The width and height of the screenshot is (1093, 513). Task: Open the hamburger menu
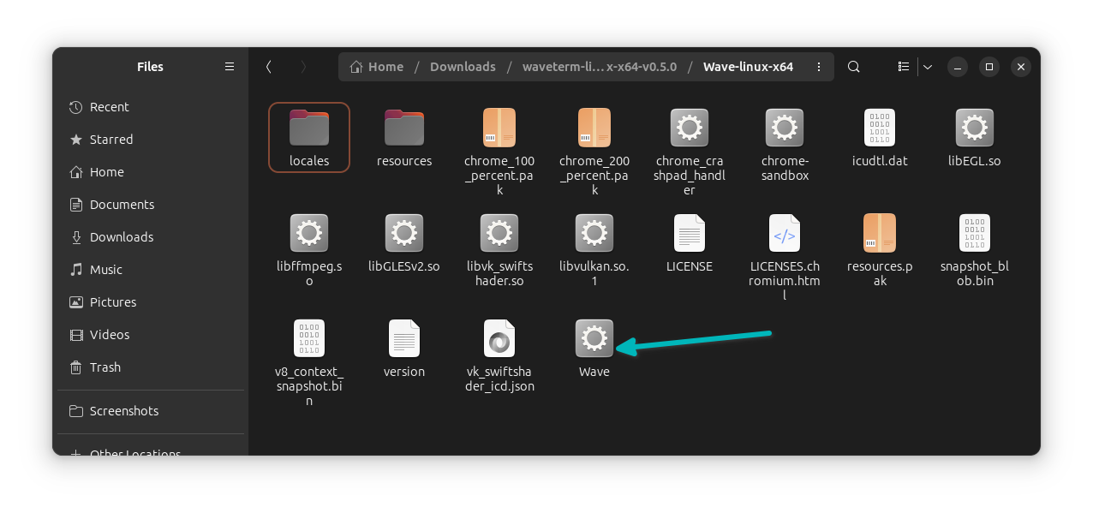[x=229, y=66]
